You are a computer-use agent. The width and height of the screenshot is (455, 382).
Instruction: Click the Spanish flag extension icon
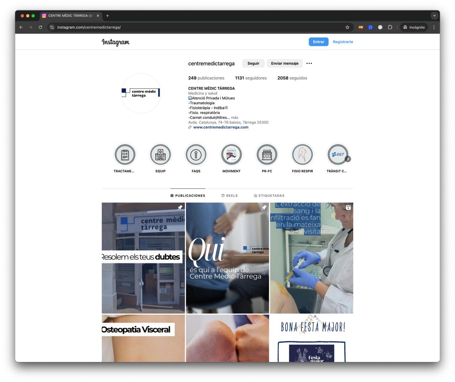pyautogui.click(x=361, y=27)
